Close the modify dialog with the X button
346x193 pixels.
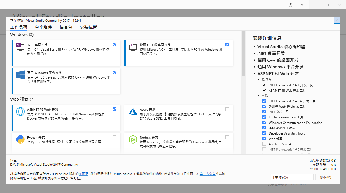337,20
